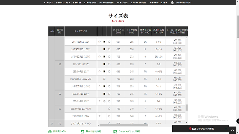Open the ヨコハマタイヤの強み menu item
This screenshot has width=239, height=134.
pos(138,3)
